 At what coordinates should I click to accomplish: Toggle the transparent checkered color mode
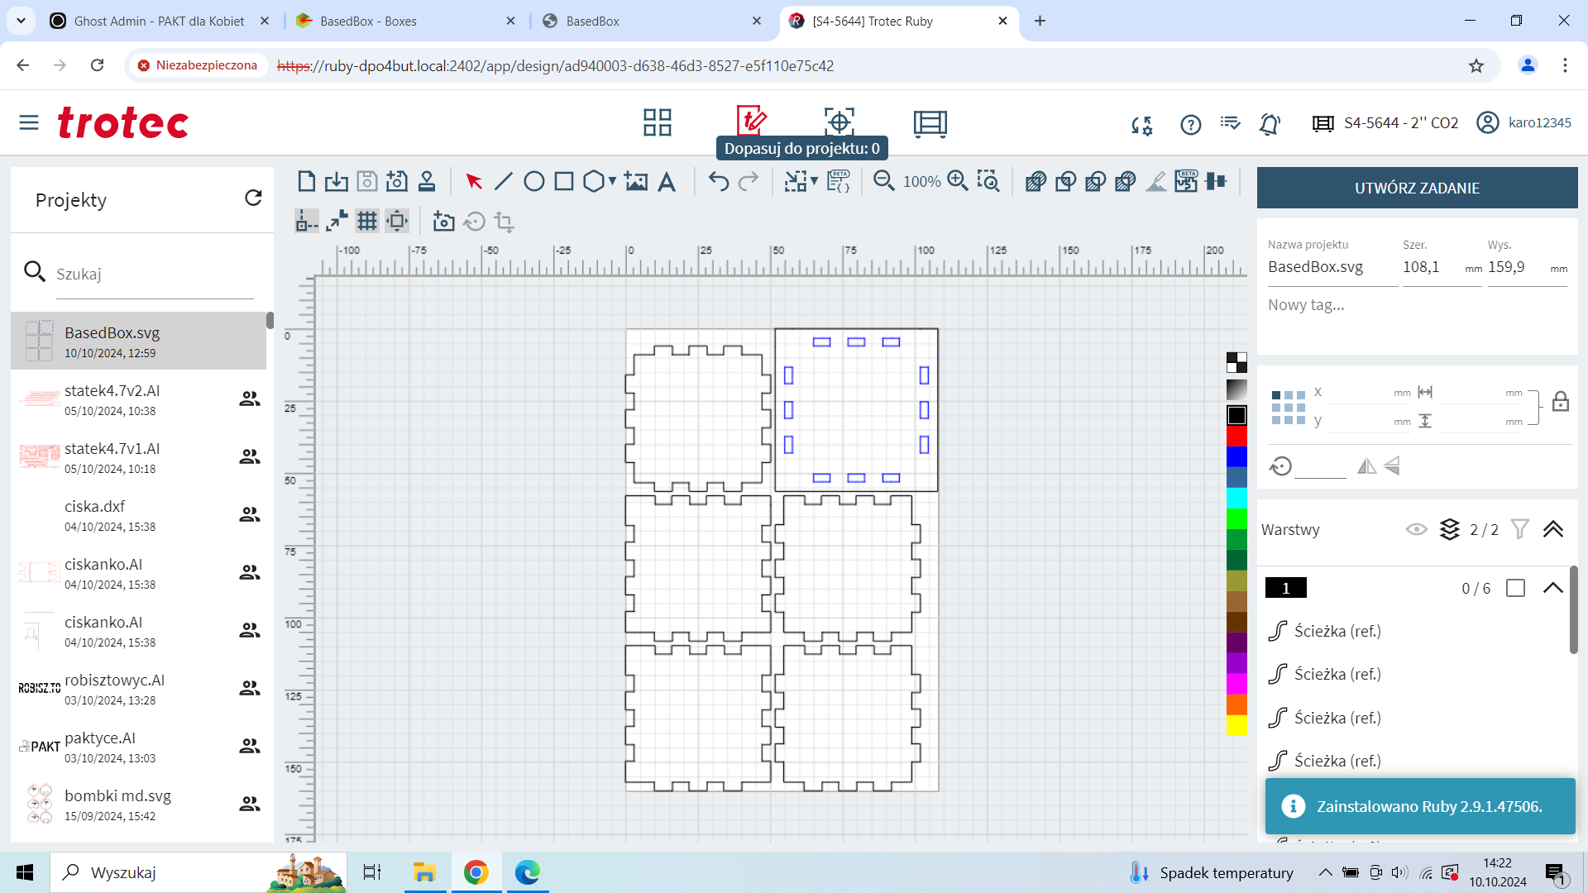(1236, 362)
